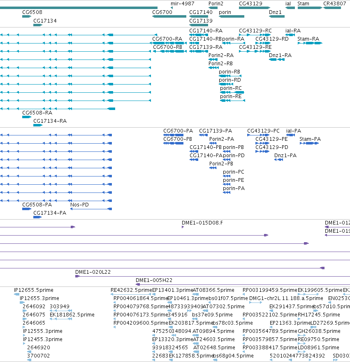Select the gene labeled exactly "CG17139"
The height and width of the screenshot is (362, 350).
[201, 21]
